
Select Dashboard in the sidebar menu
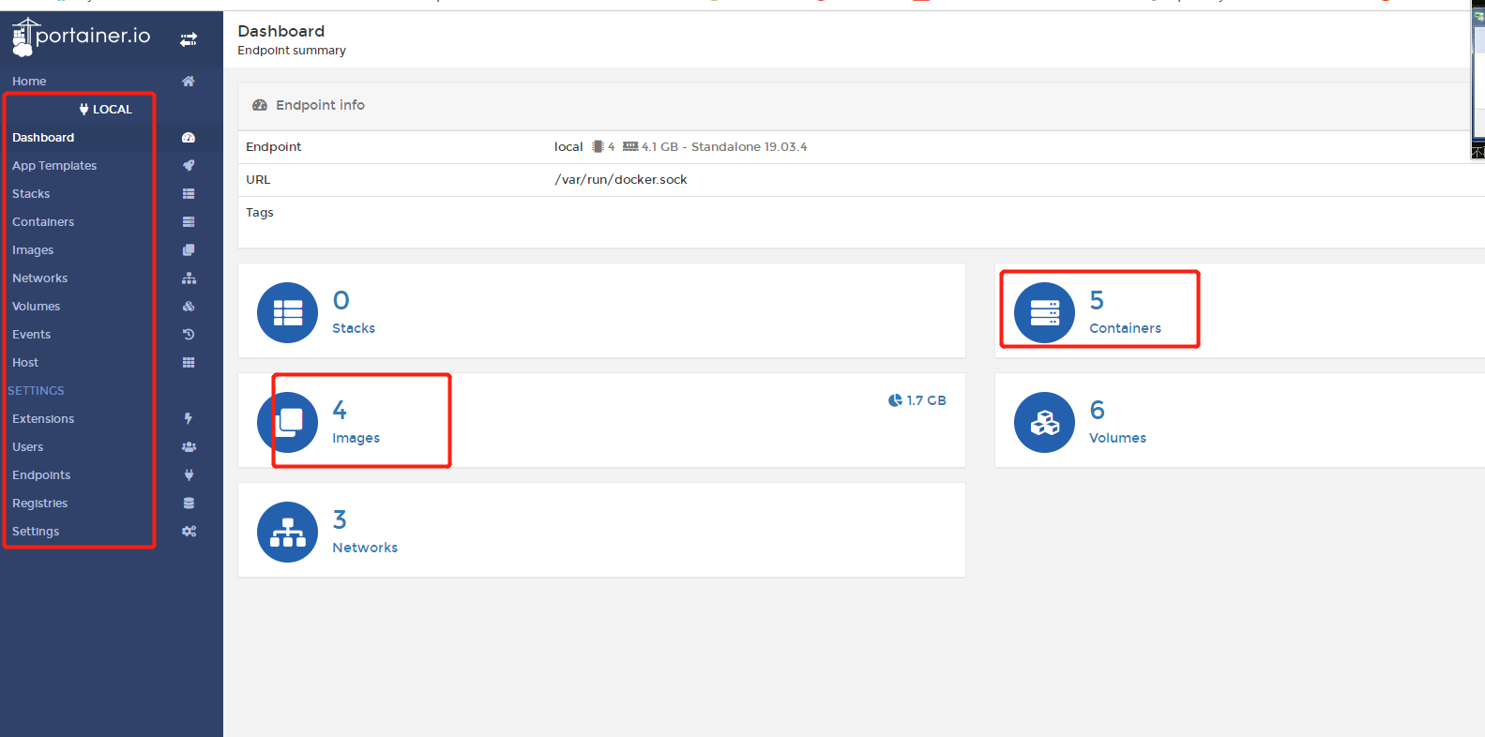(43, 138)
